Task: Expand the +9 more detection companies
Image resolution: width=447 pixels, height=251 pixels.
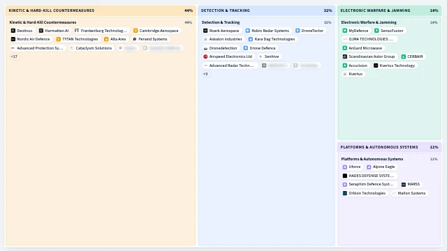Action: (x=205, y=74)
